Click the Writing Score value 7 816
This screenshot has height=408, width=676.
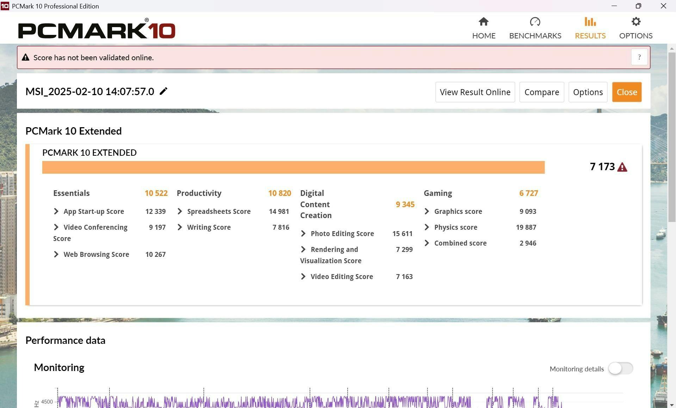click(x=281, y=227)
